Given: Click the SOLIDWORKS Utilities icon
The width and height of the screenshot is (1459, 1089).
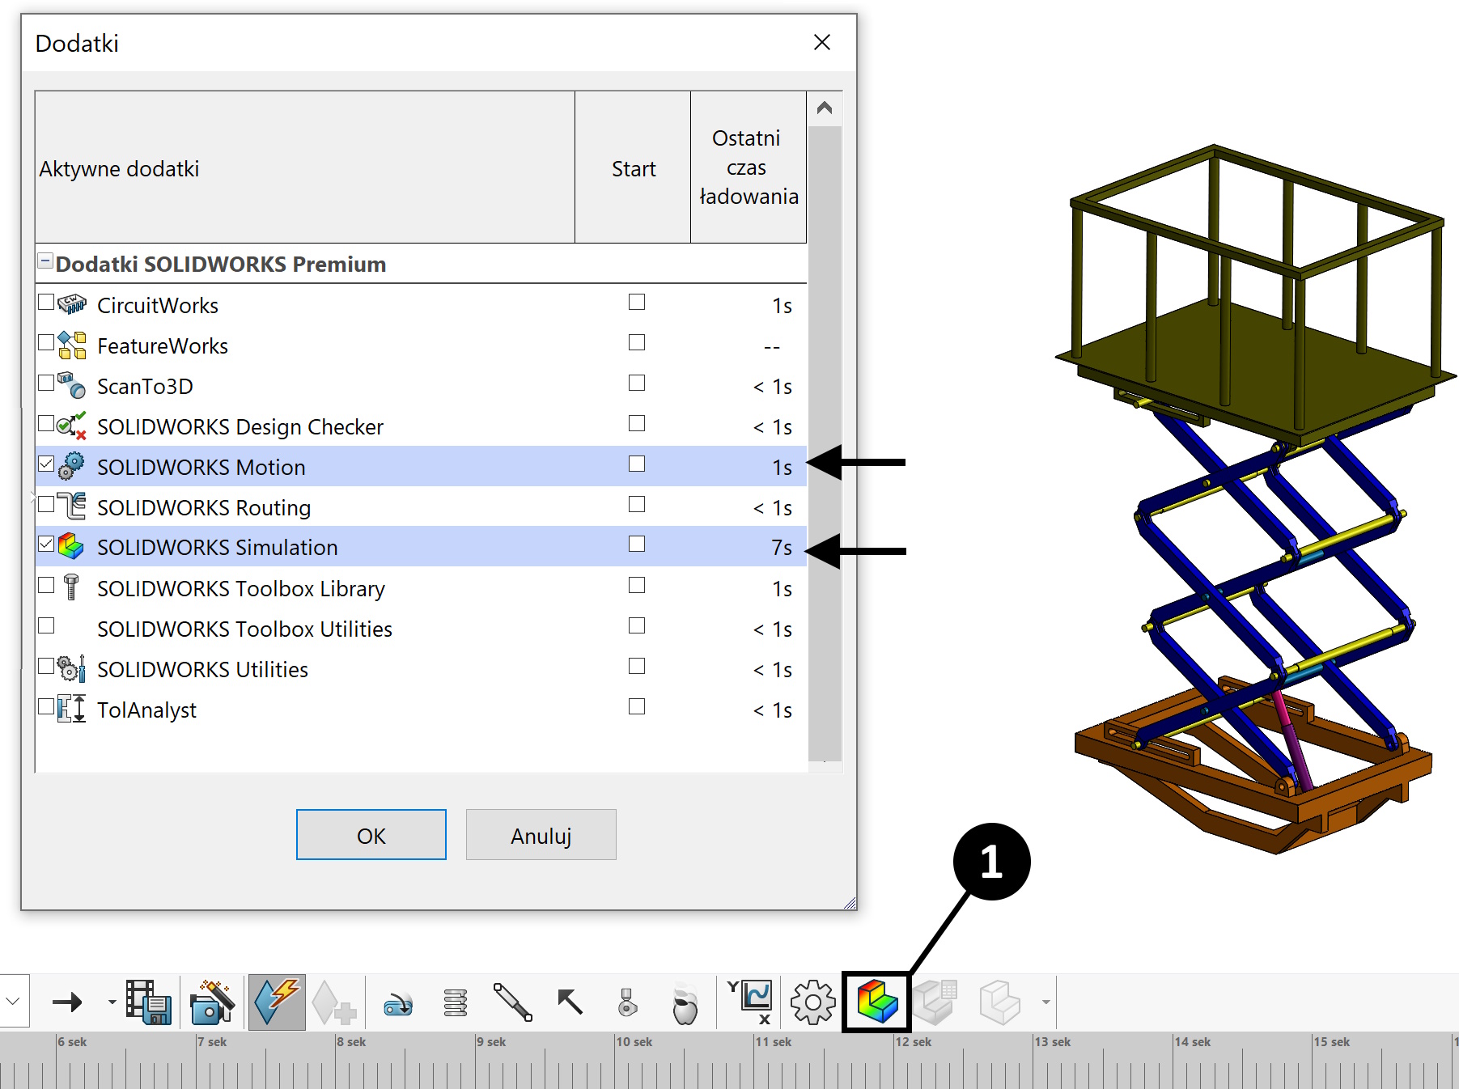Looking at the screenshot, I should point(71,668).
